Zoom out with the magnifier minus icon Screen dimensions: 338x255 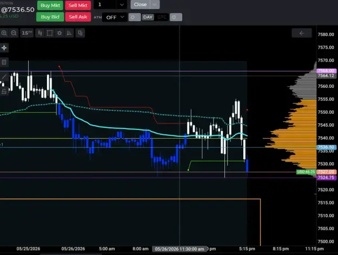(x=14, y=33)
